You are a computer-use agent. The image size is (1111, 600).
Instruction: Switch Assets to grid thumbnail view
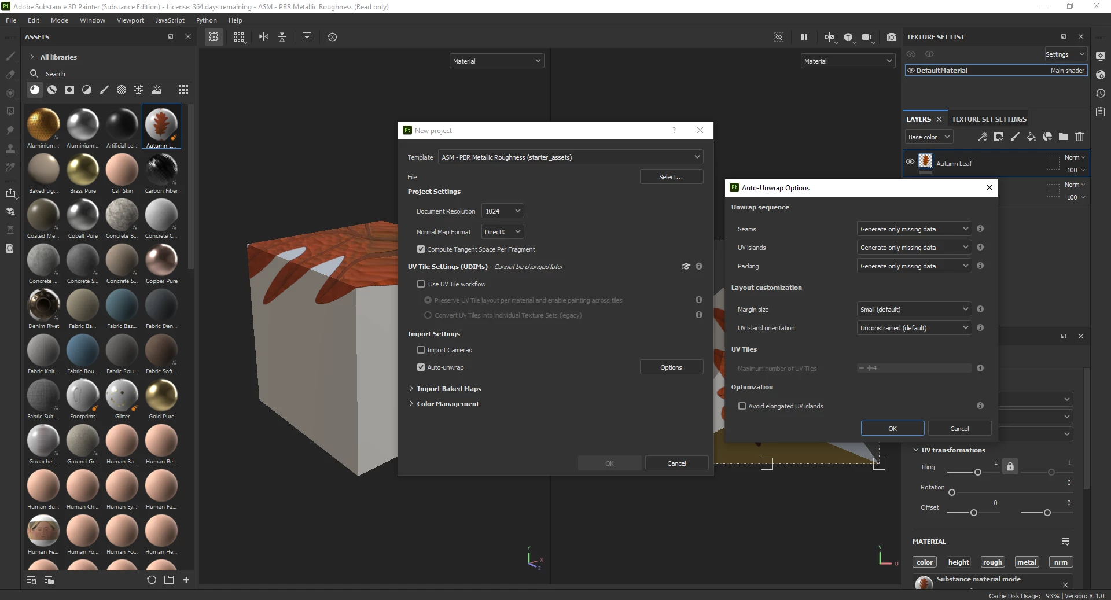click(x=183, y=90)
